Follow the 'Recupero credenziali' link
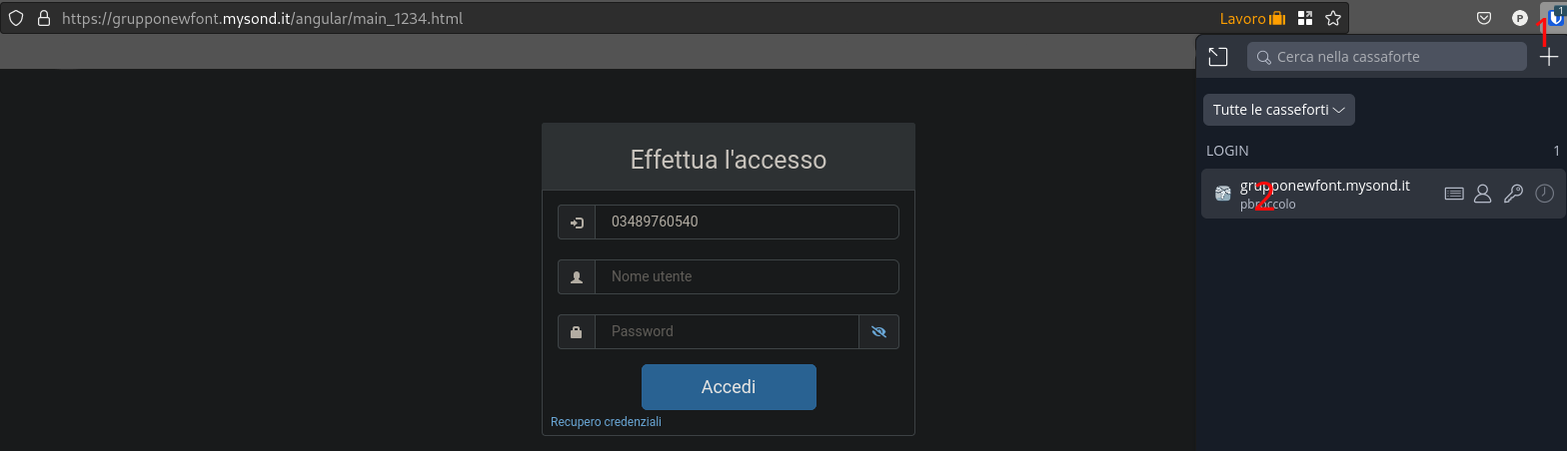 point(606,422)
